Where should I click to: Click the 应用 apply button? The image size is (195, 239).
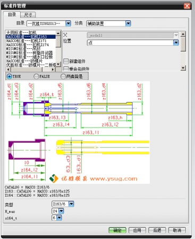[x=137, y=230]
